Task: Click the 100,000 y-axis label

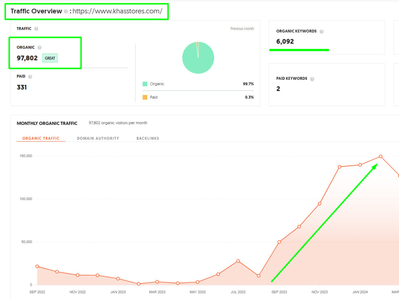Action: 26,199
